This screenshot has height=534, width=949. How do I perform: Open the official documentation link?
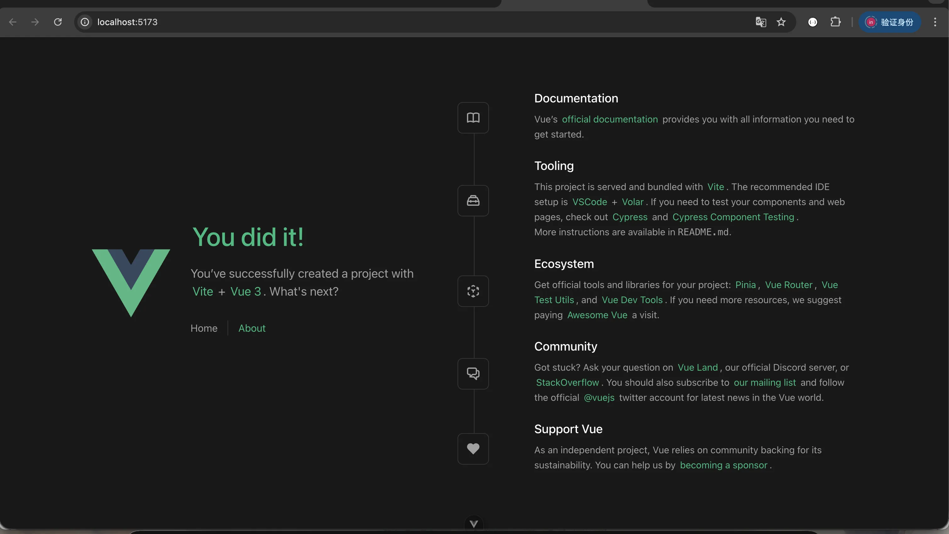(x=610, y=119)
